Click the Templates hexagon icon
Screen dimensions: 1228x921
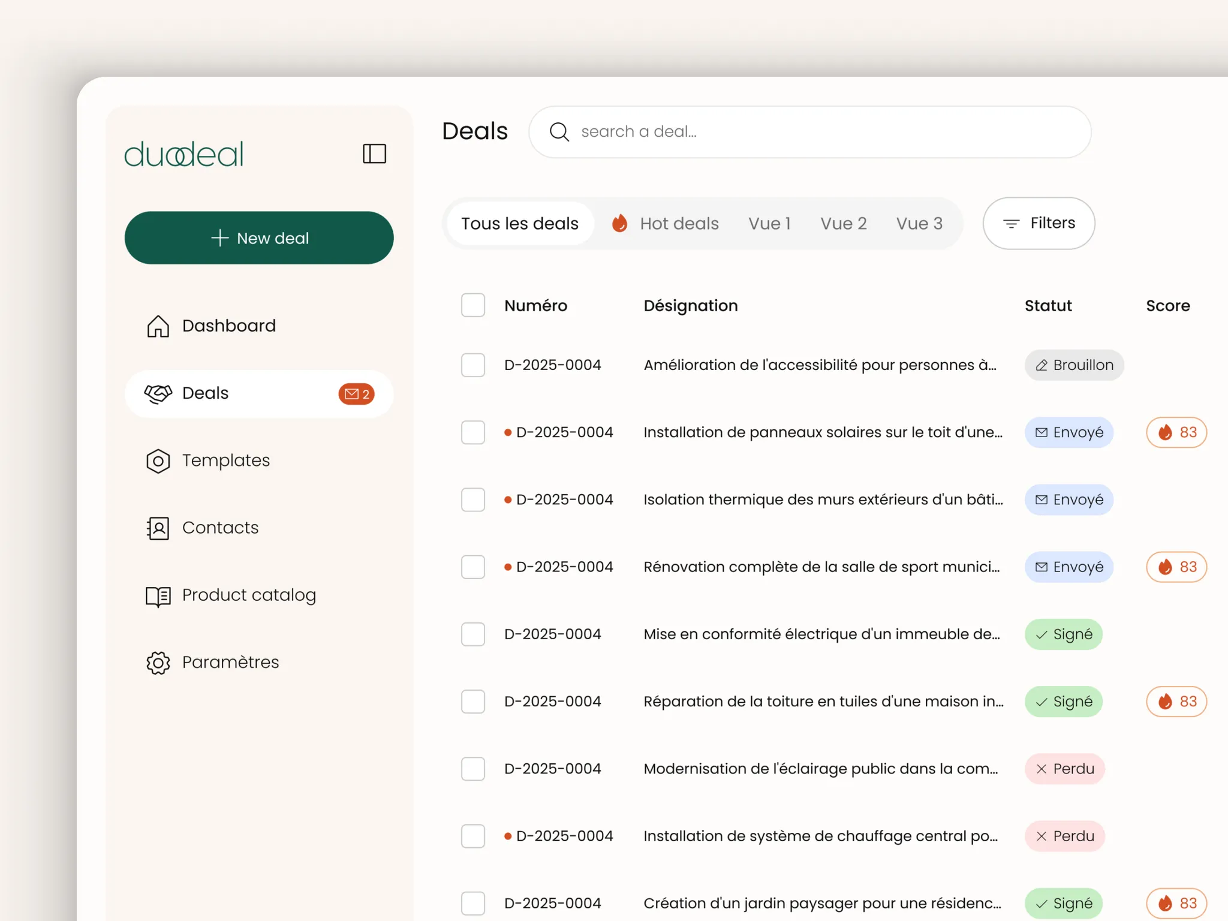pos(158,461)
